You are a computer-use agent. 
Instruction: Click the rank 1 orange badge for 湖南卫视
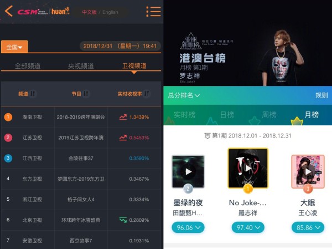pos(8,117)
